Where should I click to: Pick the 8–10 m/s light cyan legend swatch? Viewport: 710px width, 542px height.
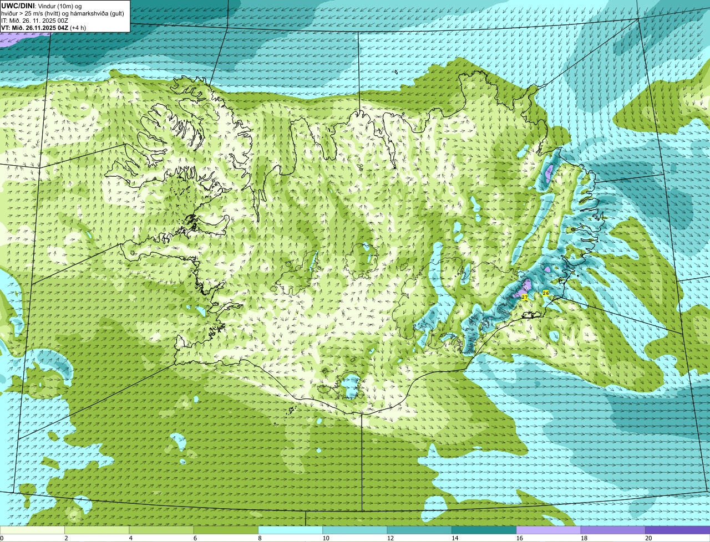290,530
